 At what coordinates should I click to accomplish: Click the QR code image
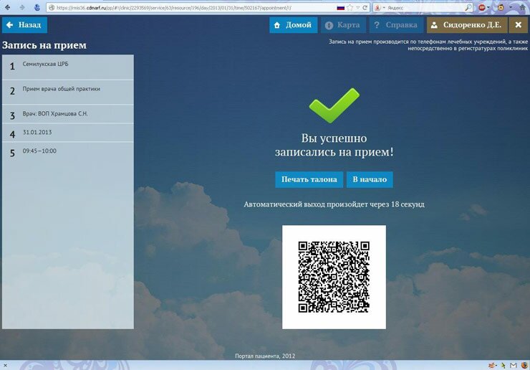[334, 277]
